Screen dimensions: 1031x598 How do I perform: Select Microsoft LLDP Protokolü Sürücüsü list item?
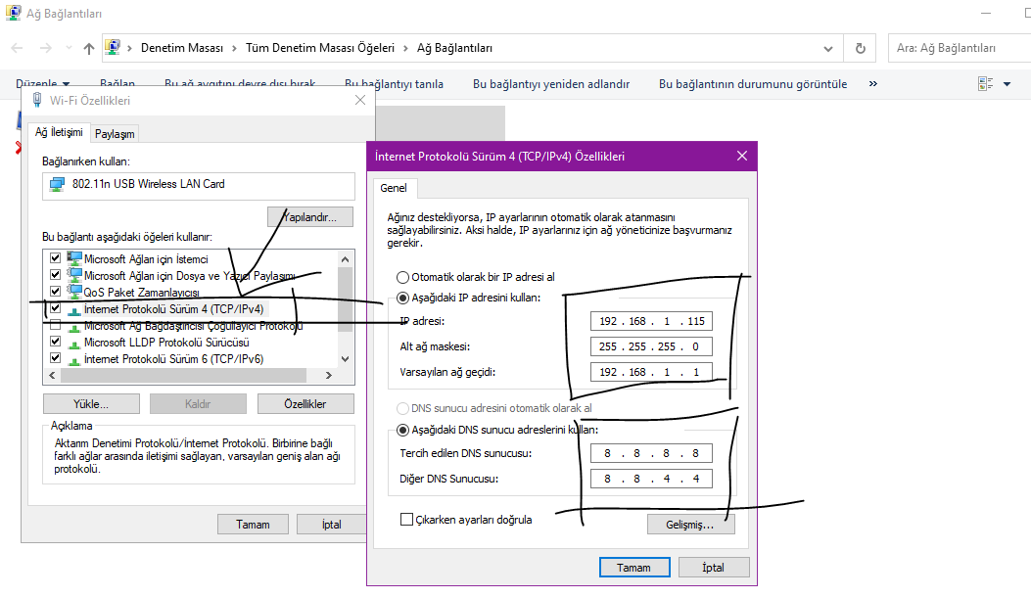(x=166, y=343)
